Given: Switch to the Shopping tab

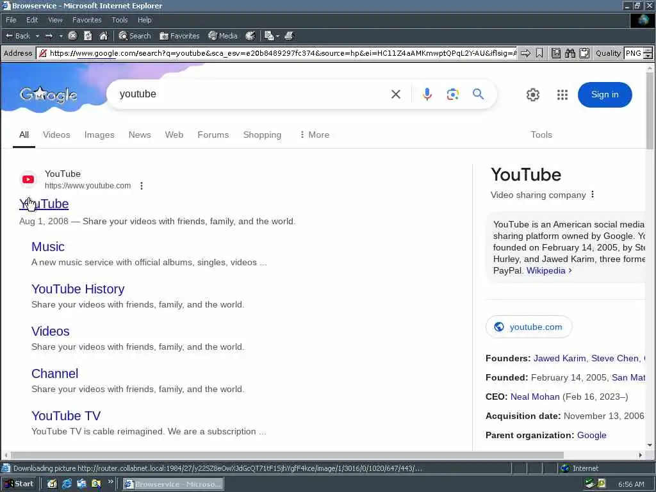Looking at the screenshot, I should pyautogui.click(x=262, y=135).
